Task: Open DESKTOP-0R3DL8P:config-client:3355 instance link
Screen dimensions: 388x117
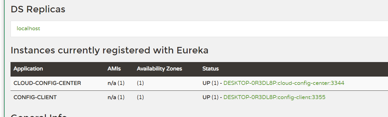Action: click(x=274, y=97)
